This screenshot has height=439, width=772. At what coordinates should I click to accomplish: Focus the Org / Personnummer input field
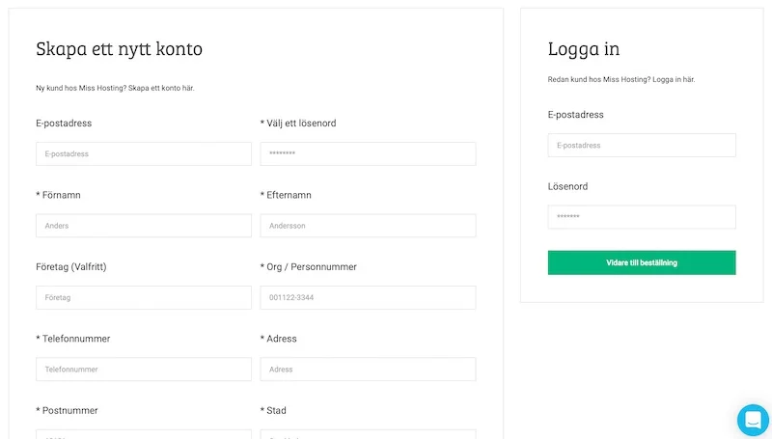[x=368, y=297]
